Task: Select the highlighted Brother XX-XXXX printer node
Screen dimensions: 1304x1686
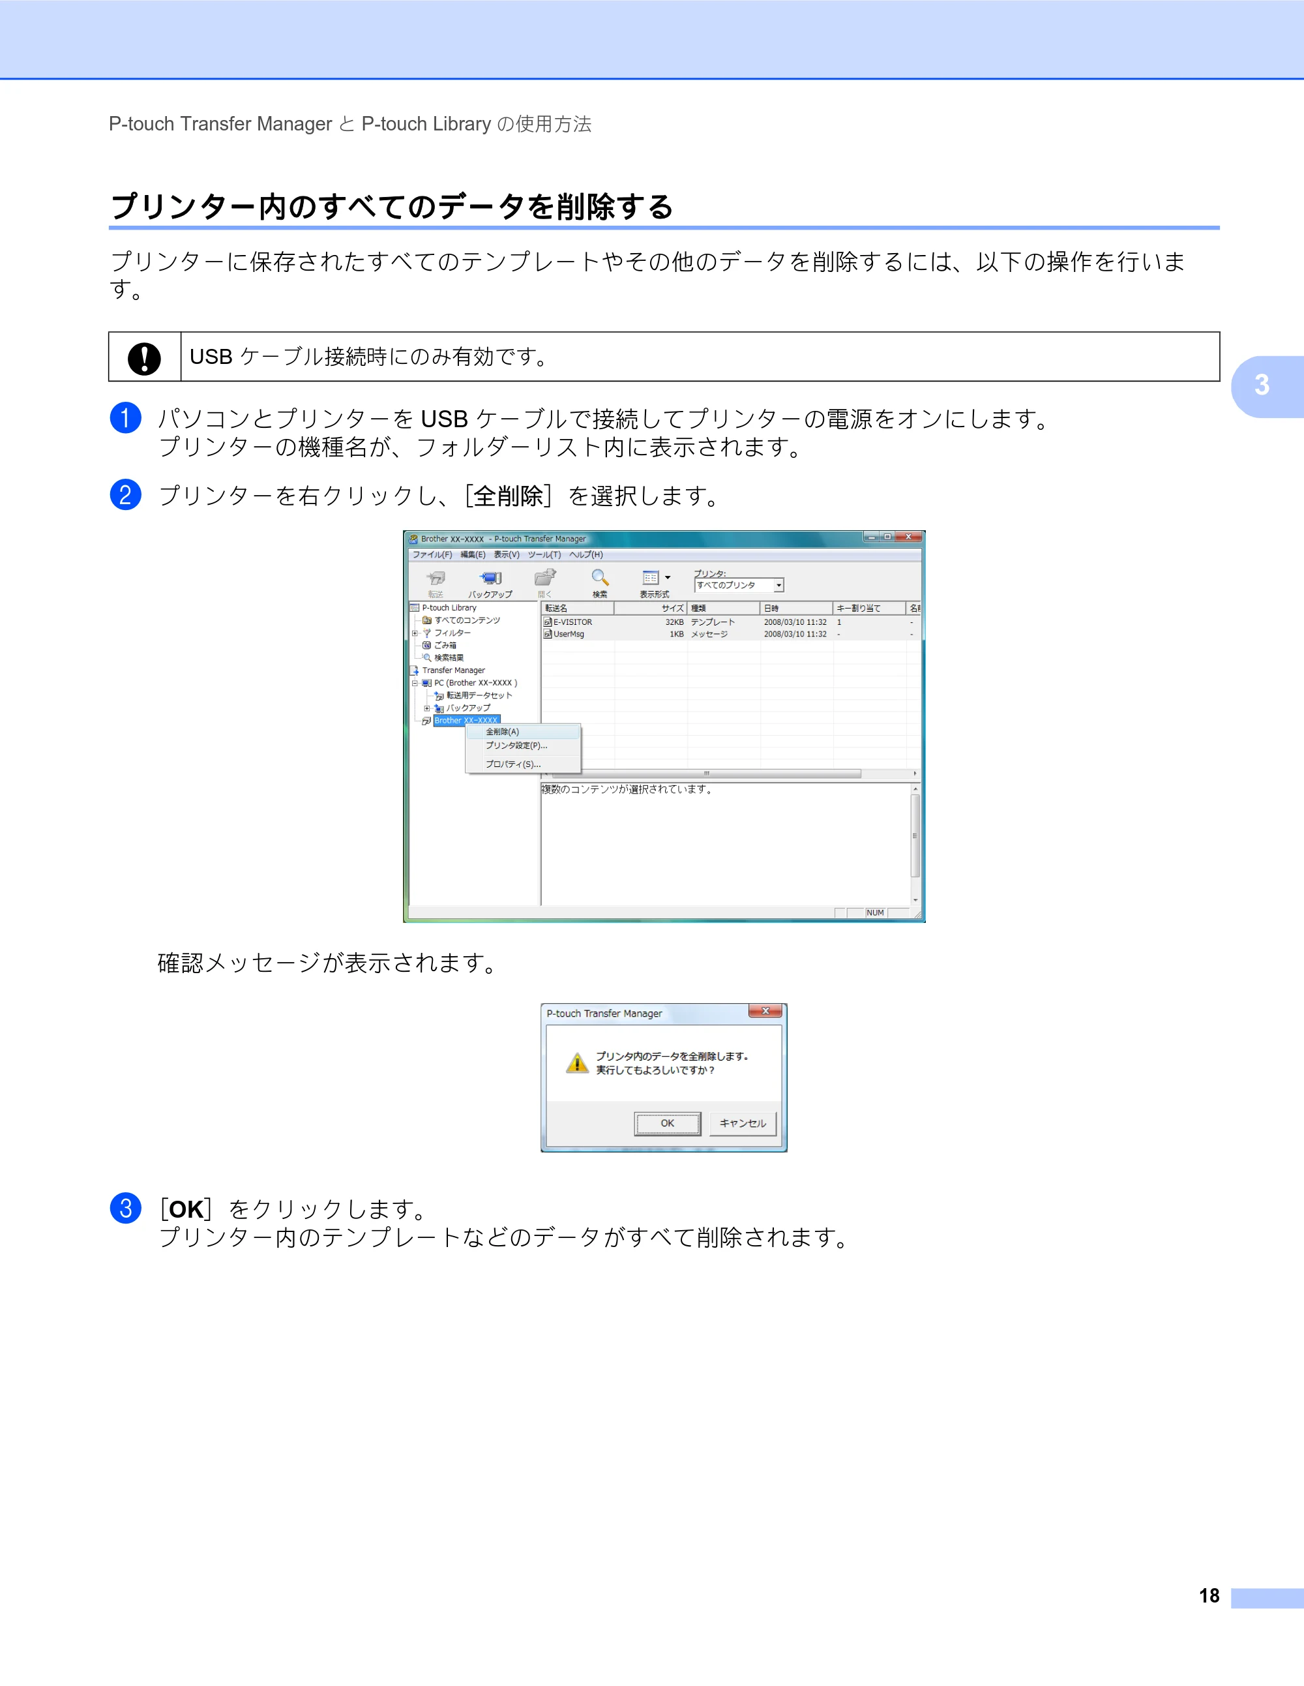Action: click(x=466, y=720)
